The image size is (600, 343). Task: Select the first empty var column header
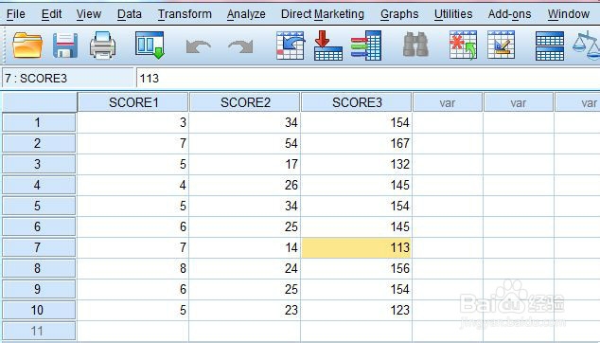[x=448, y=102]
